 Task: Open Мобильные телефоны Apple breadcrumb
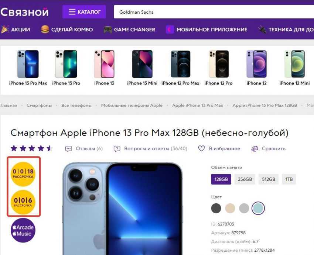pyautogui.click(x=132, y=106)
